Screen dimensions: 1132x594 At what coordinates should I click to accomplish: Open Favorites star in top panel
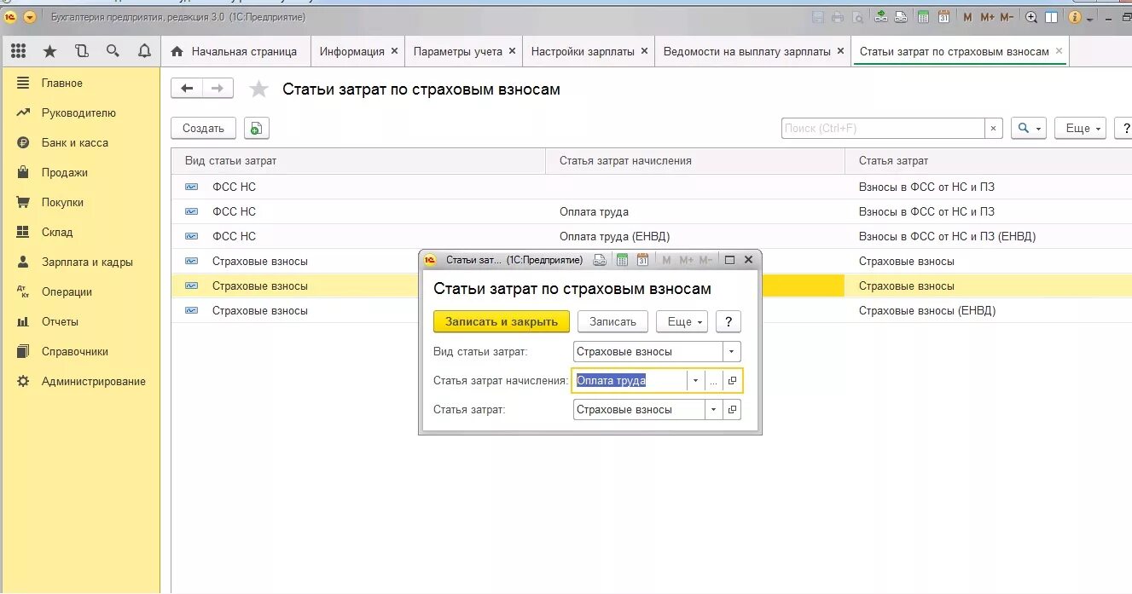(49, 51)
